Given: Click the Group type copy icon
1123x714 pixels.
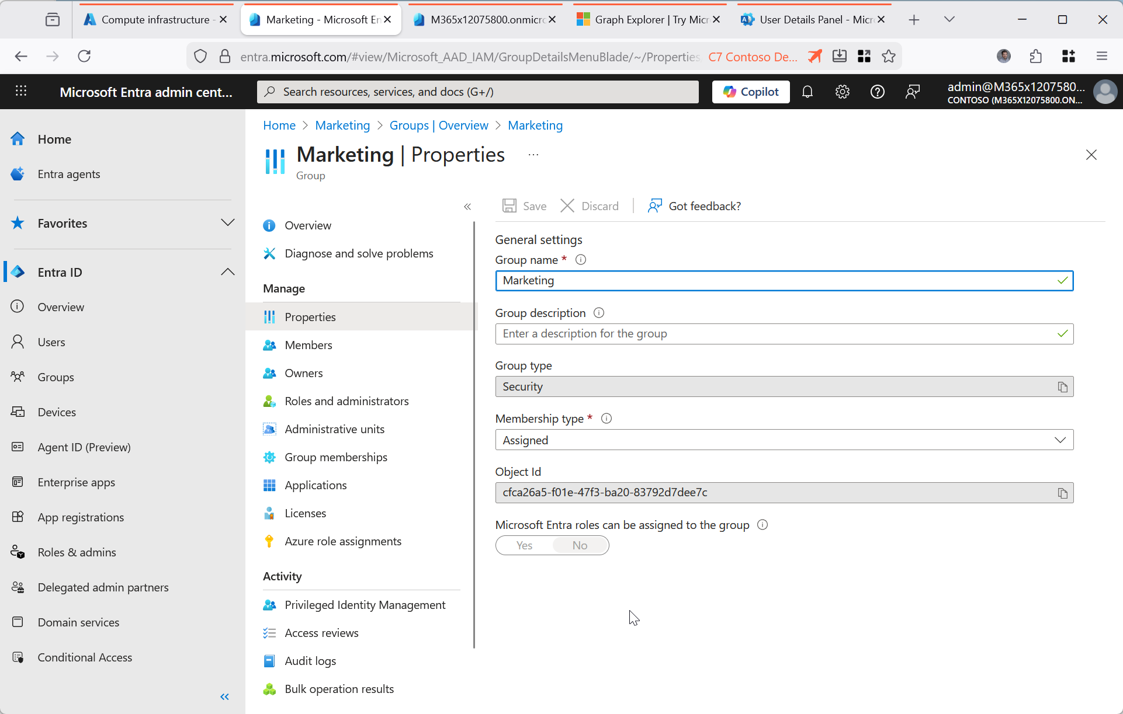Looking at the screenshot, I should point(1062,387).
